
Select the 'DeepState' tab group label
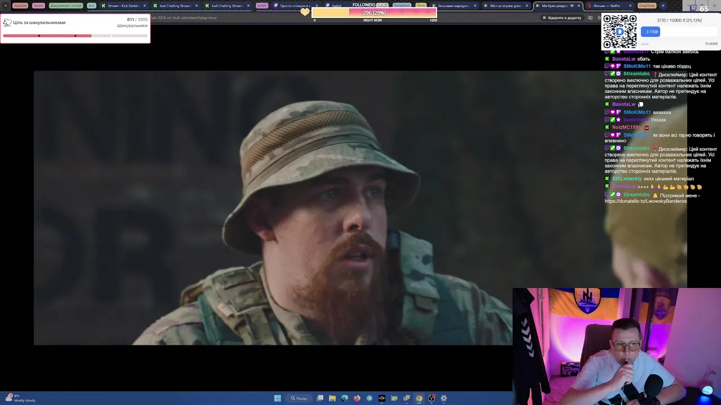[x=647, y=6]
